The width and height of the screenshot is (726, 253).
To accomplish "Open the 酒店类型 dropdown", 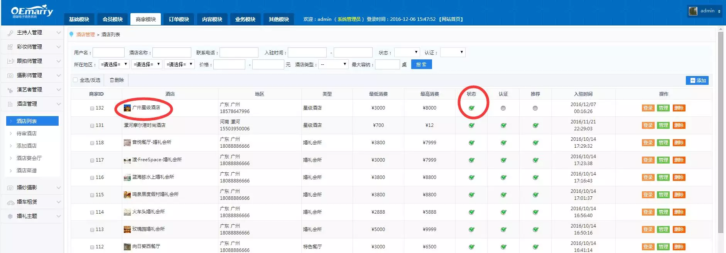I will pyautogui.click(x=333, y=64).
